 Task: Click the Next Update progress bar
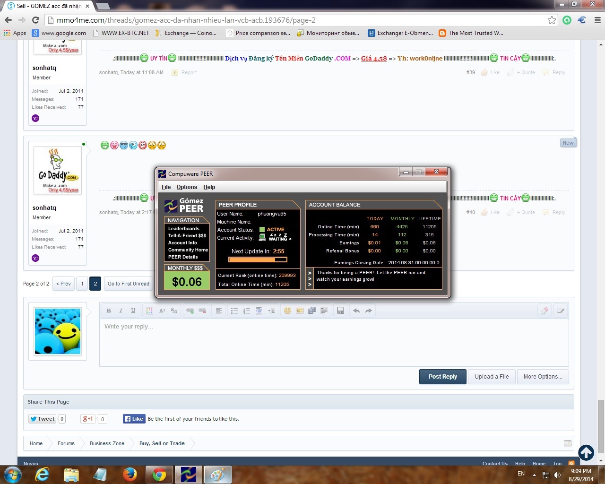(258, 259)
